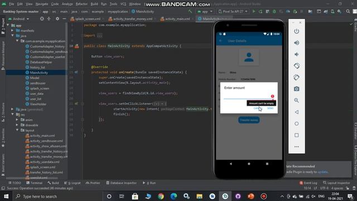Open the Terminal tool window
357x201 pixels.
[34, 183]
